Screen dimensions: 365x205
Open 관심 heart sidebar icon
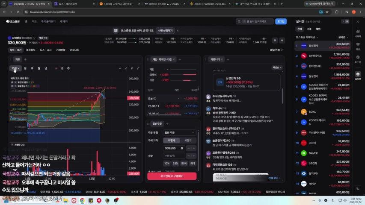pos(358,46)
